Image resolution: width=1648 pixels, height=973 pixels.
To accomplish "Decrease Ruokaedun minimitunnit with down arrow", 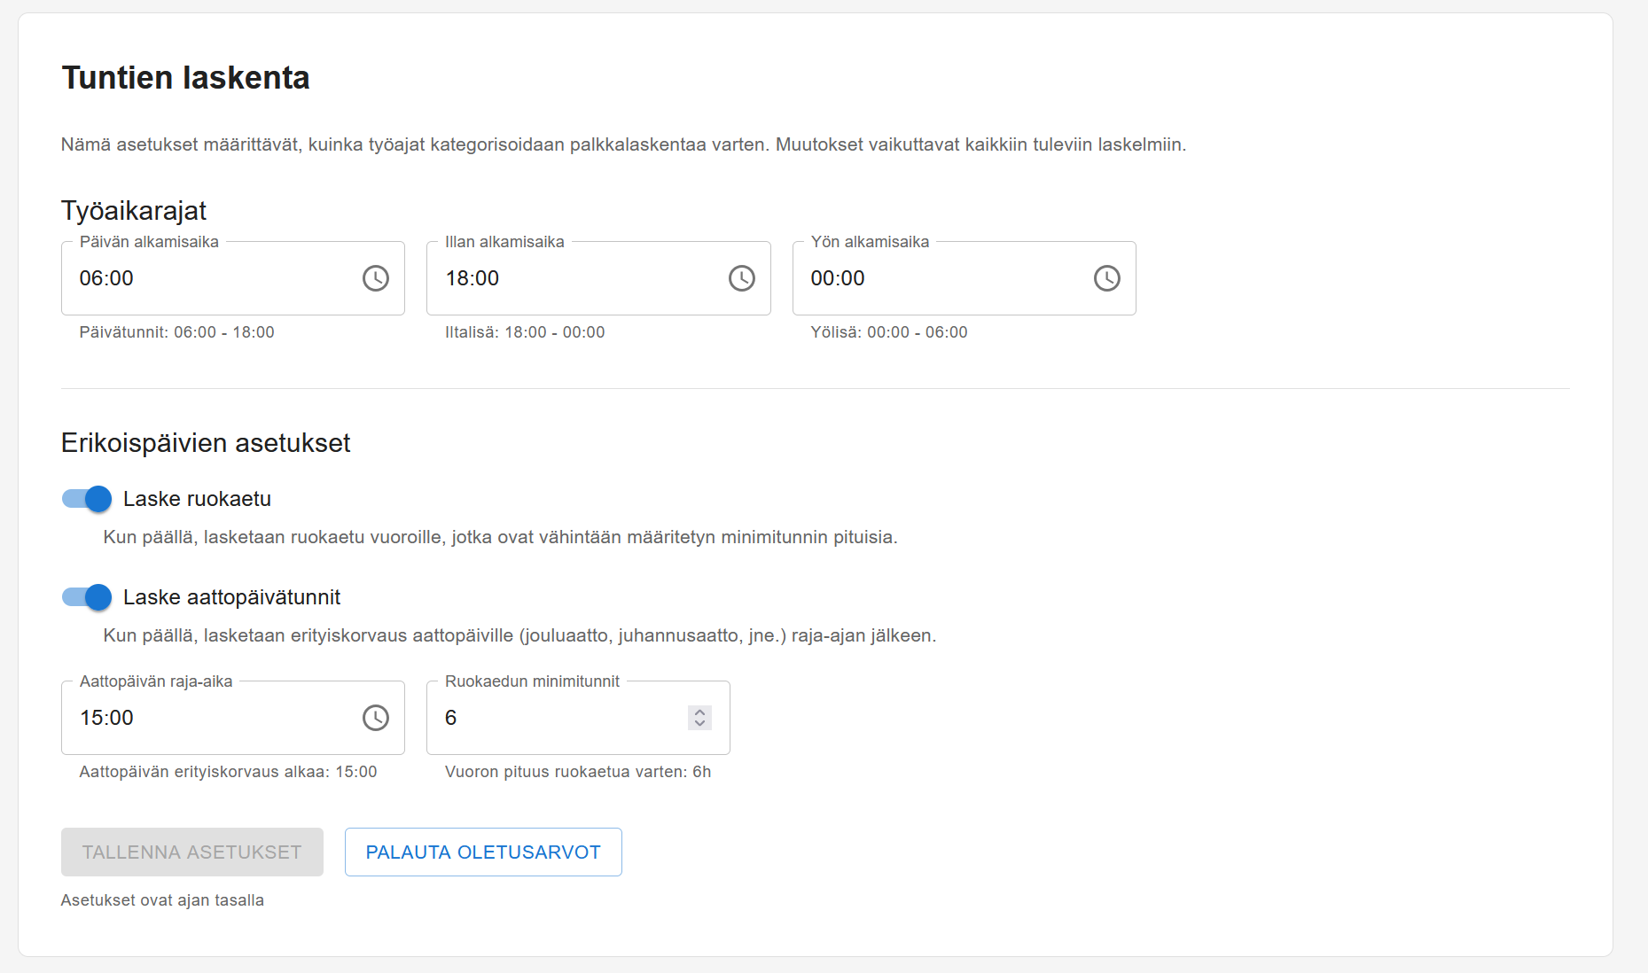I will coord(699,724).
